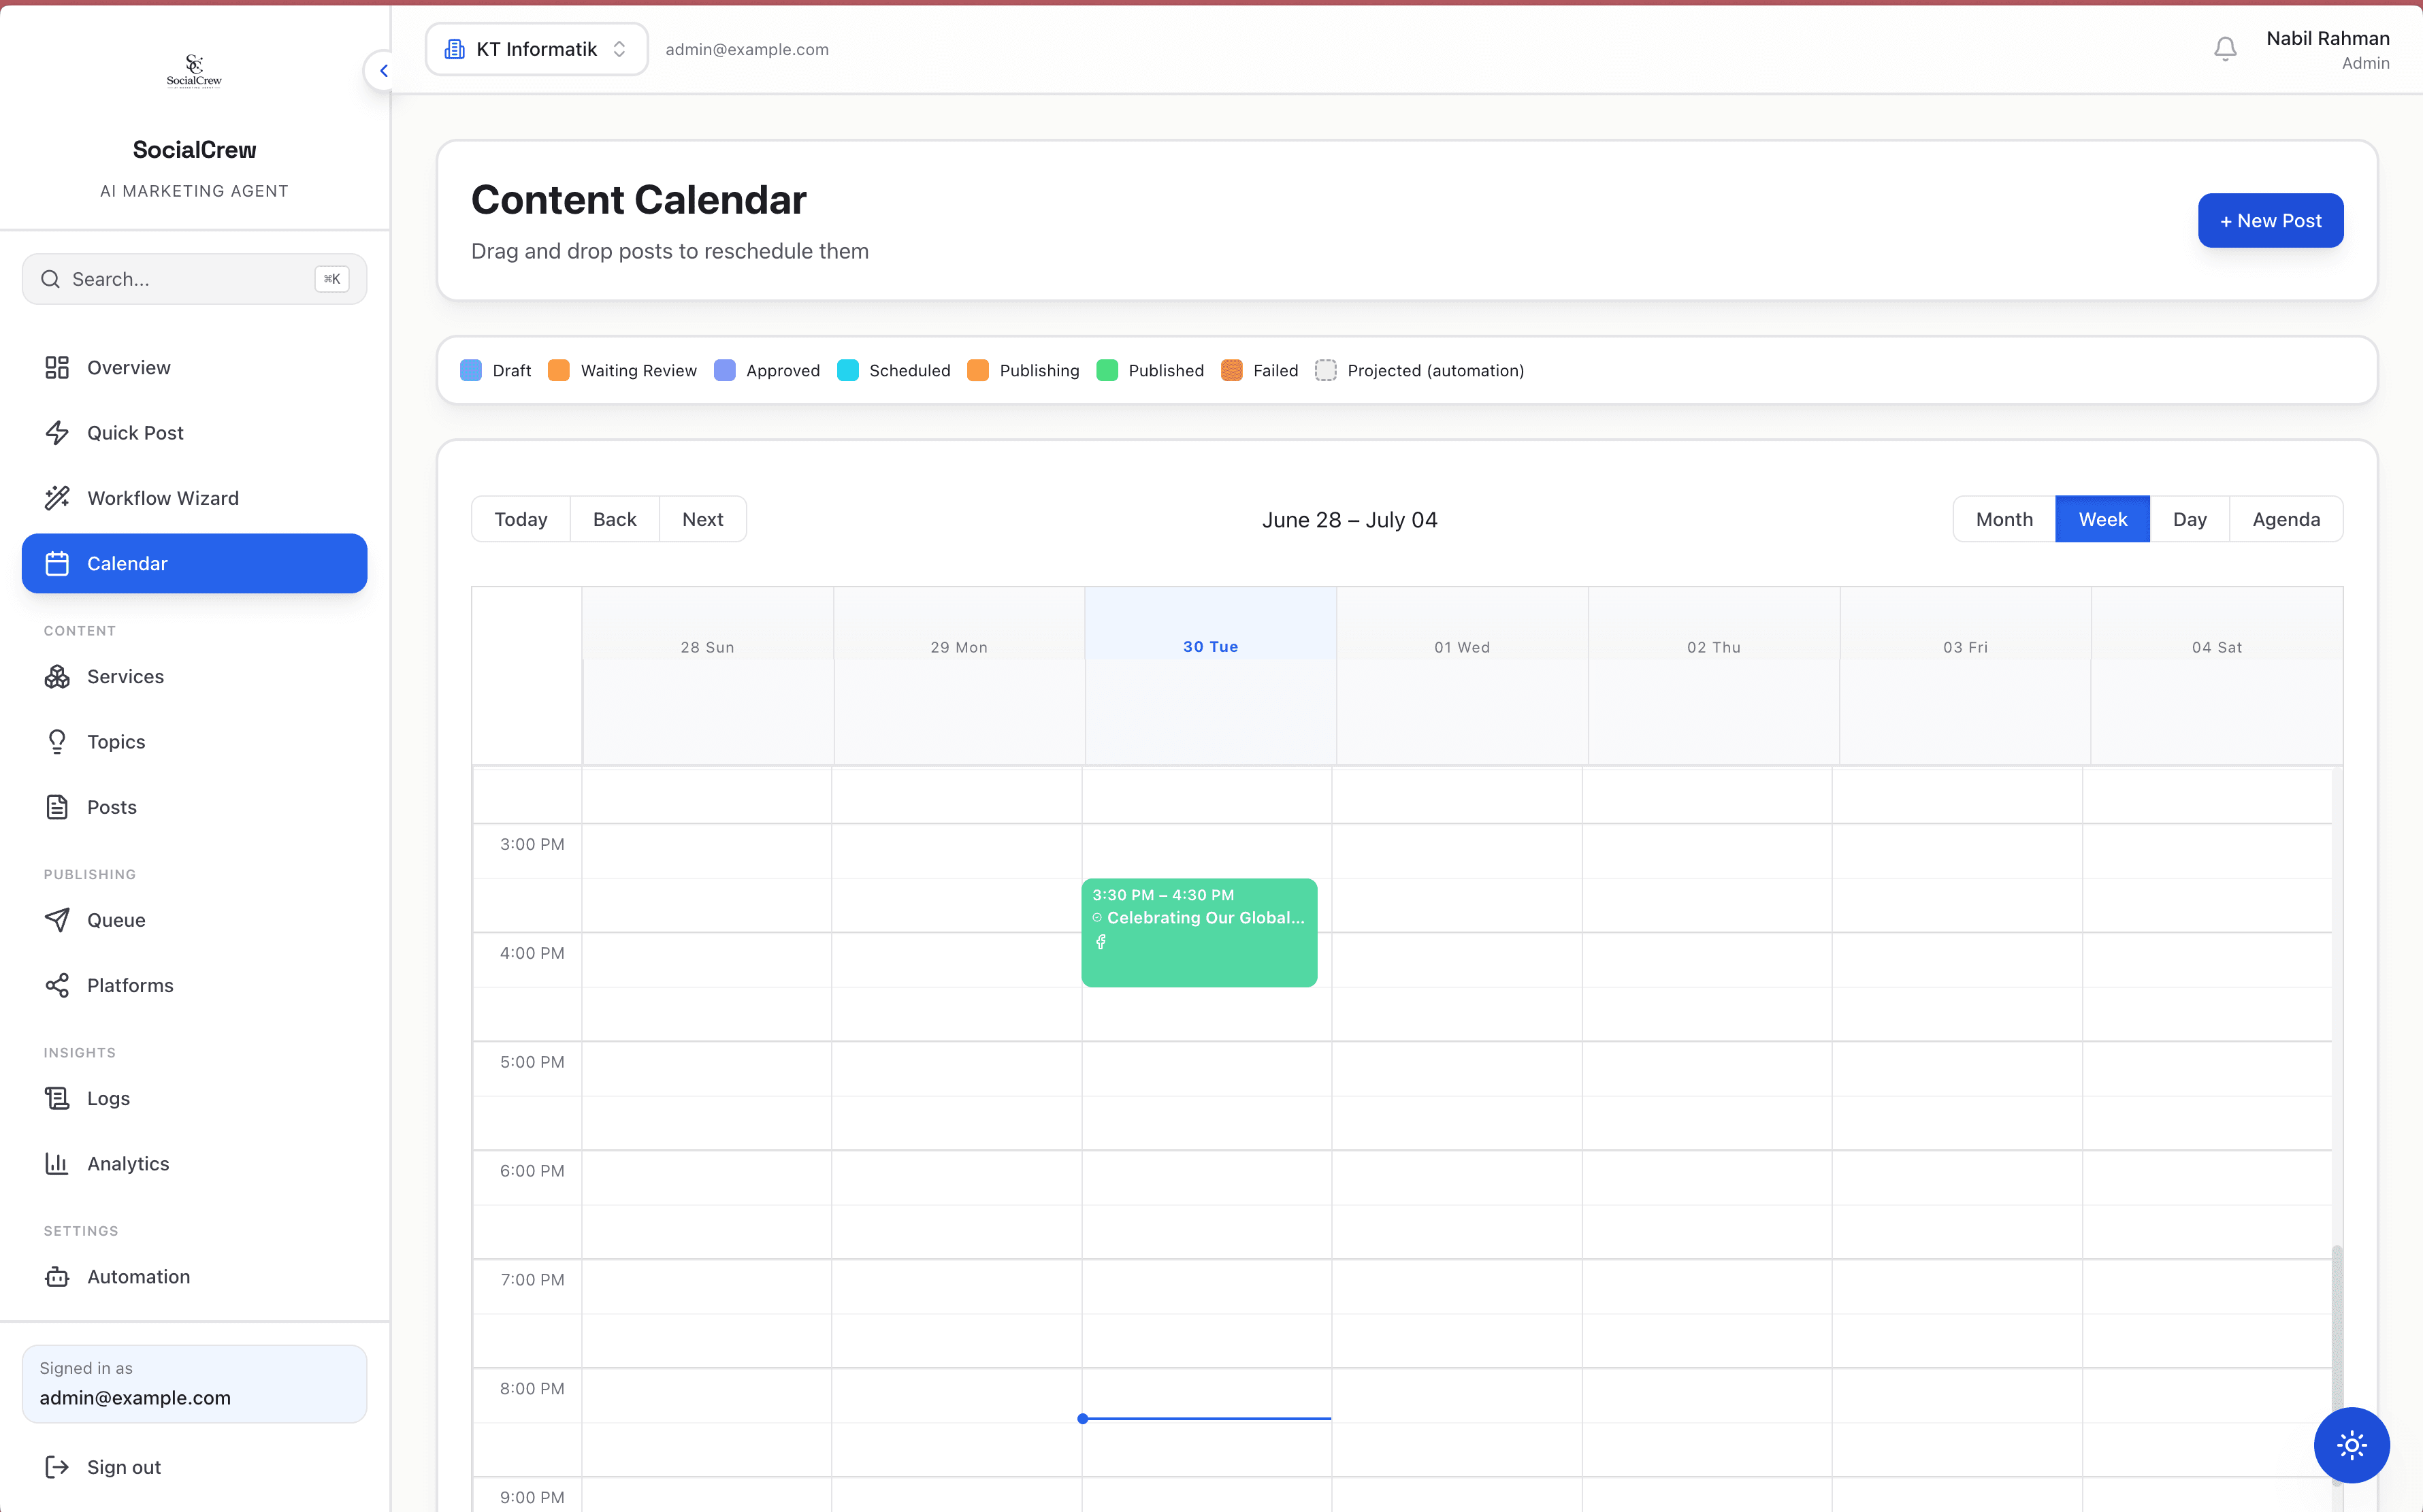Select the Week view tab
The width and height of the screenshot is (2423, 1512).
[2102, 519]
